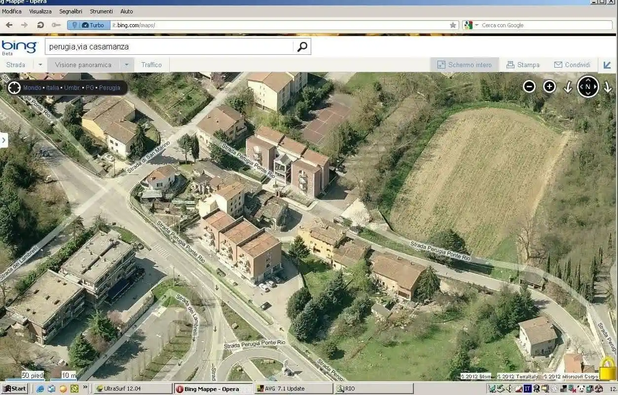Launch Internet Explorer from quick launch
The width and height of the screenshot is (618, 395).
40,389
